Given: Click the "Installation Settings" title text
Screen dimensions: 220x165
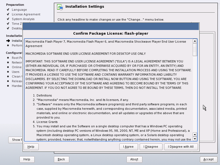Looking at the screenshot, I should coord(85,7).
